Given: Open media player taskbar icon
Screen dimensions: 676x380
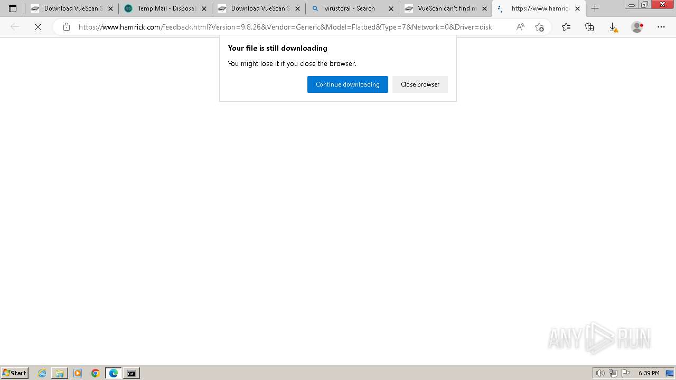Looking at the screenshot, I should point(78,373).
